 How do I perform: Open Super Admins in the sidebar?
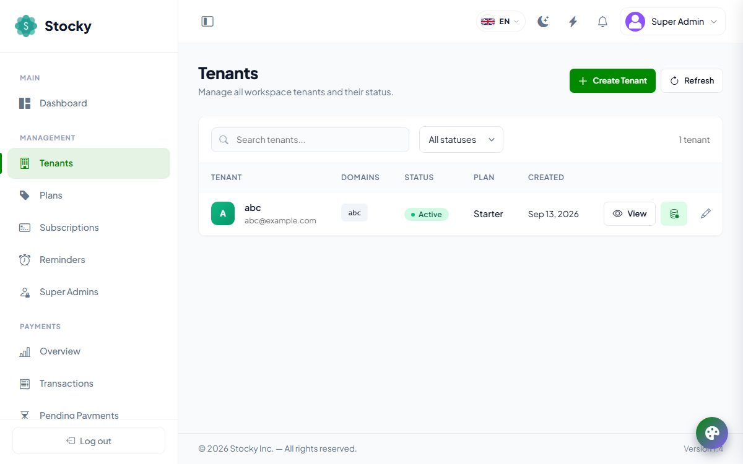[x=89, y=292]
